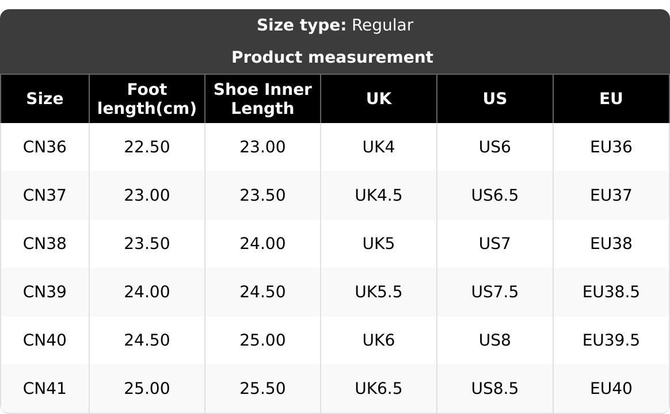Select the CN36 size cell
The height and width of the screenshot is (414, 670).
click(x=44, y=147)
